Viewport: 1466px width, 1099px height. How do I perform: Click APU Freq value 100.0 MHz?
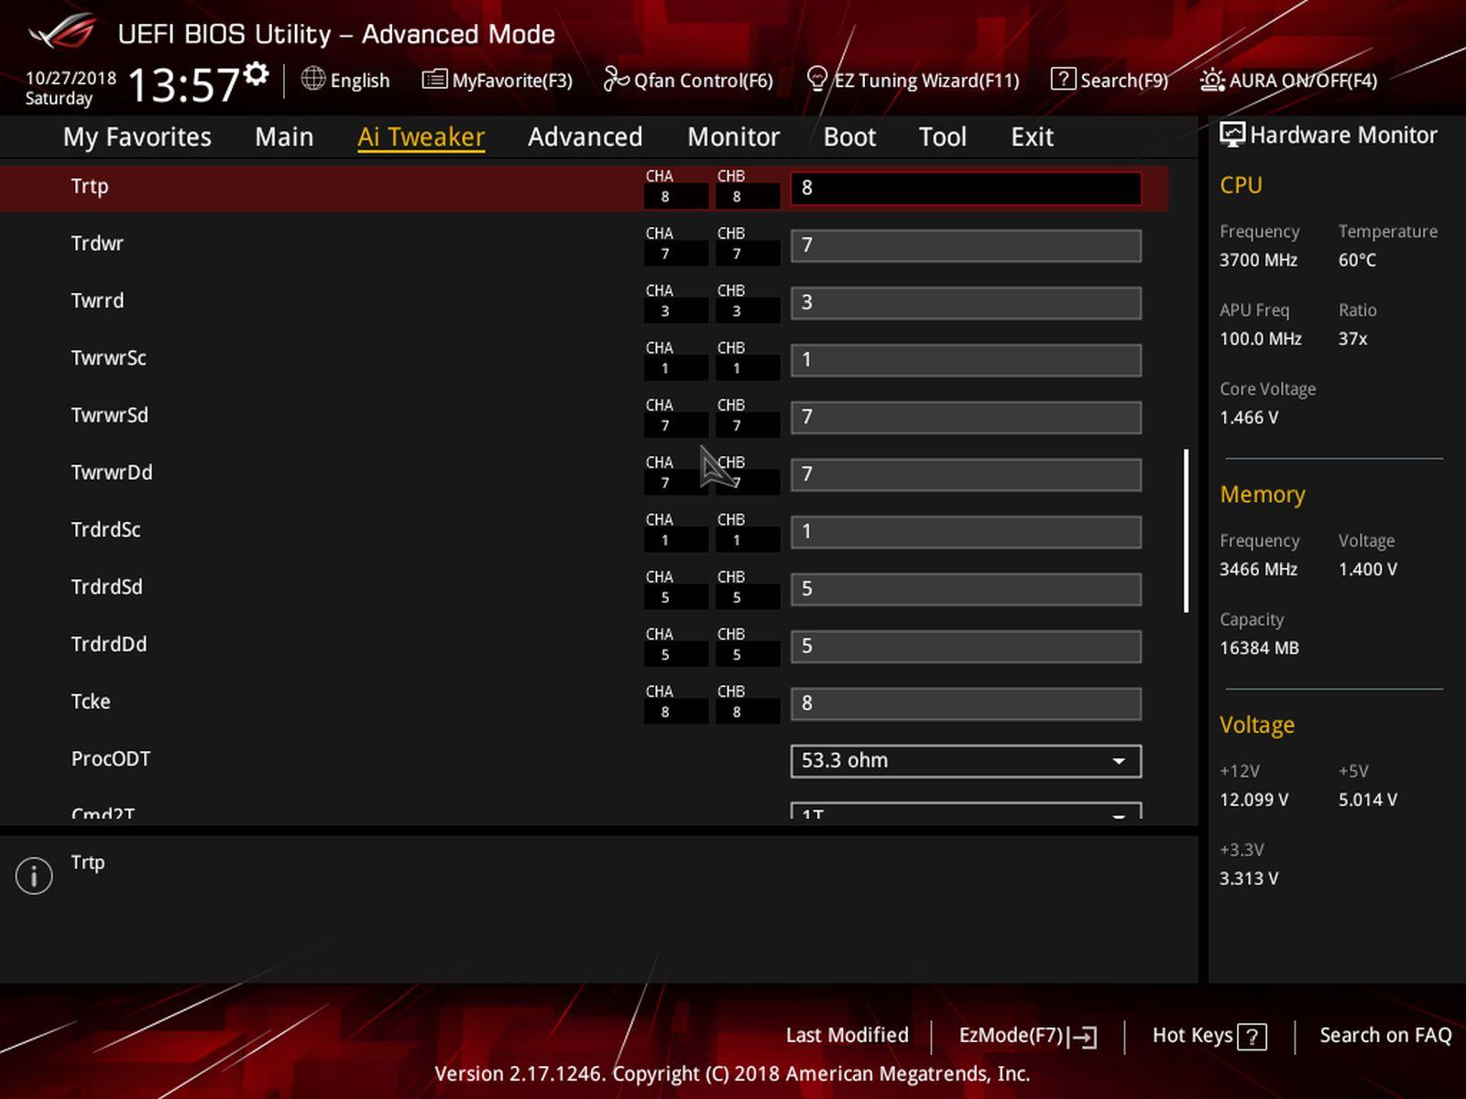(x=1261, y=339)
